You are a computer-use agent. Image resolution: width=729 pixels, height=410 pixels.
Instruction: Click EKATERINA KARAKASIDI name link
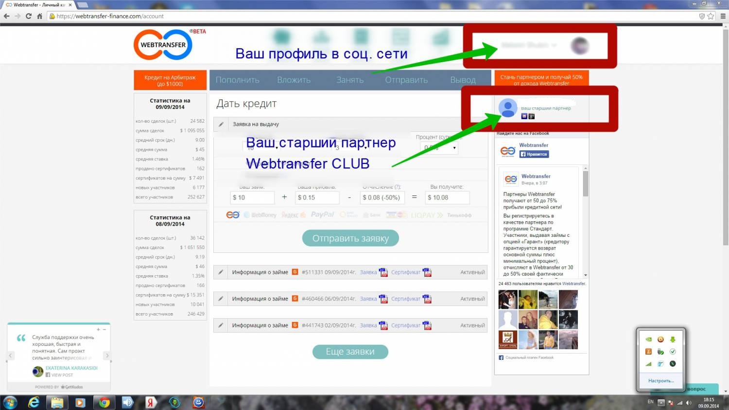click(71, 368)
